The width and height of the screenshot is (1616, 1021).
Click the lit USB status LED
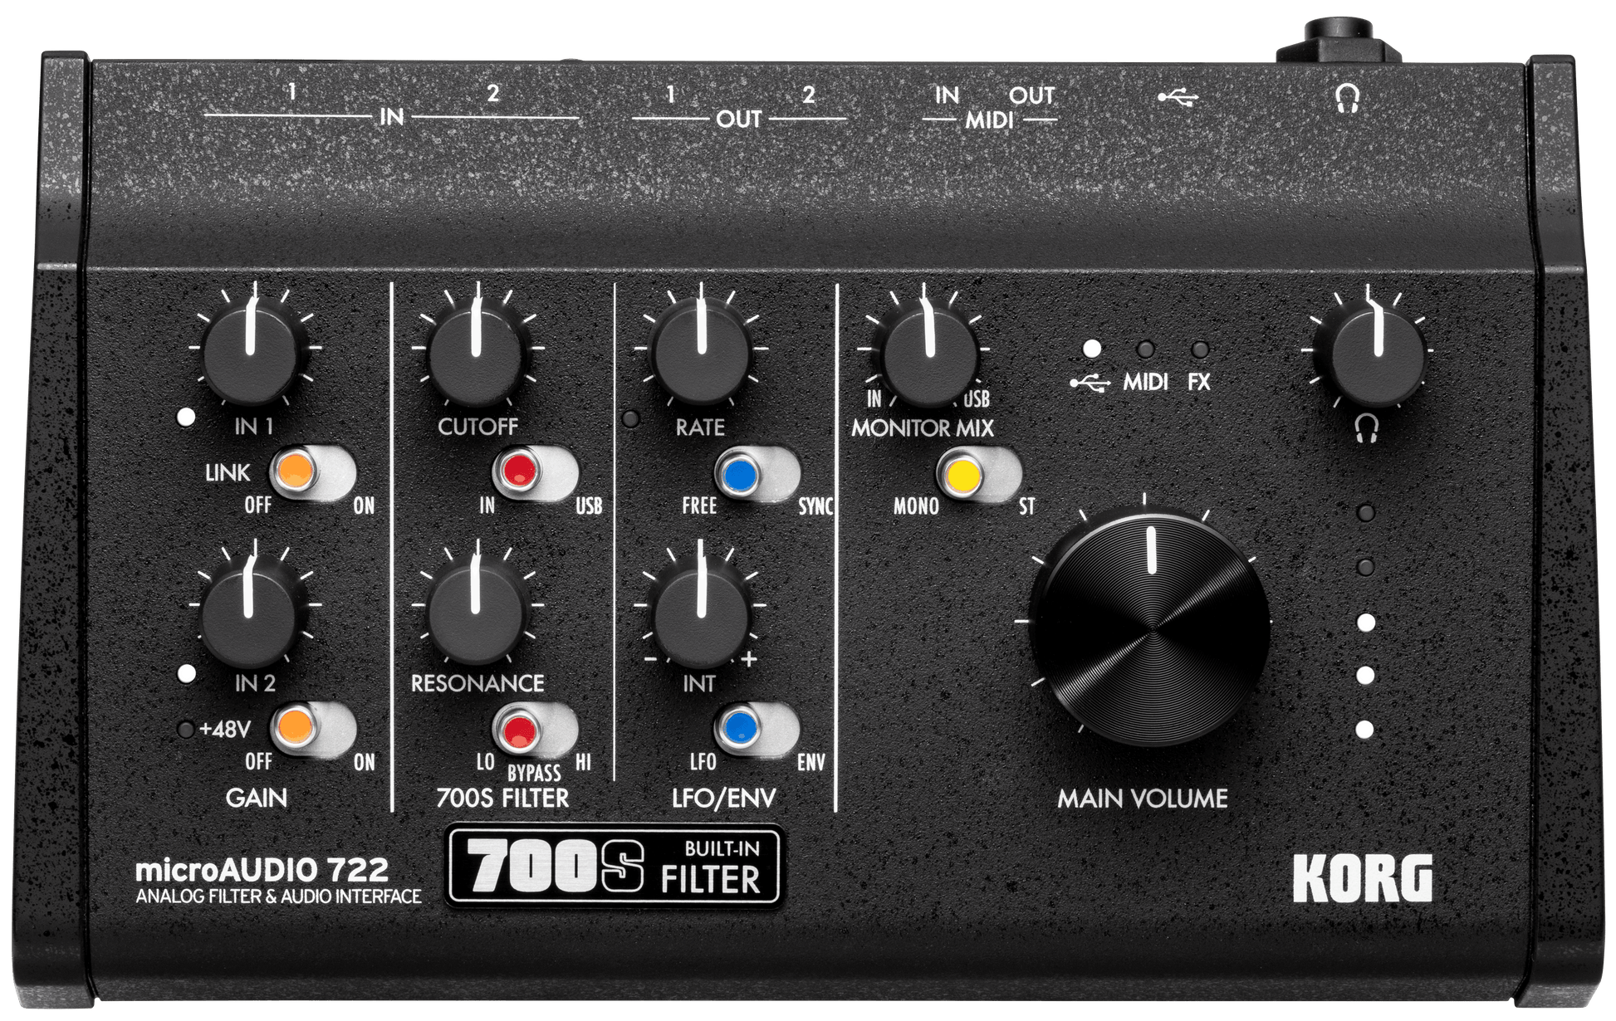coord(1091,349)
